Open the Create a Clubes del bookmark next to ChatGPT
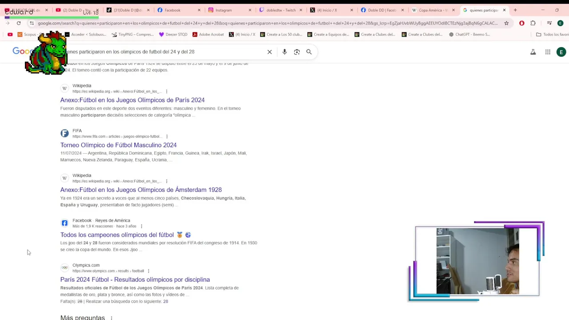 click(422, 34)
